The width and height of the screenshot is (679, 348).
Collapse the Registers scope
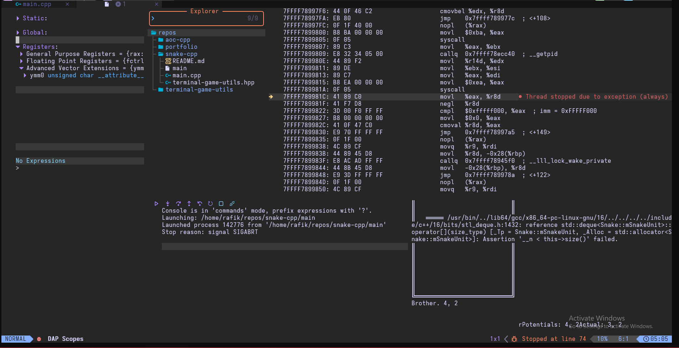pos(18,47)
